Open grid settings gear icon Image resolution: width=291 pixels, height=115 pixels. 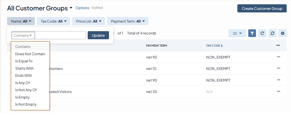[283, 33]
